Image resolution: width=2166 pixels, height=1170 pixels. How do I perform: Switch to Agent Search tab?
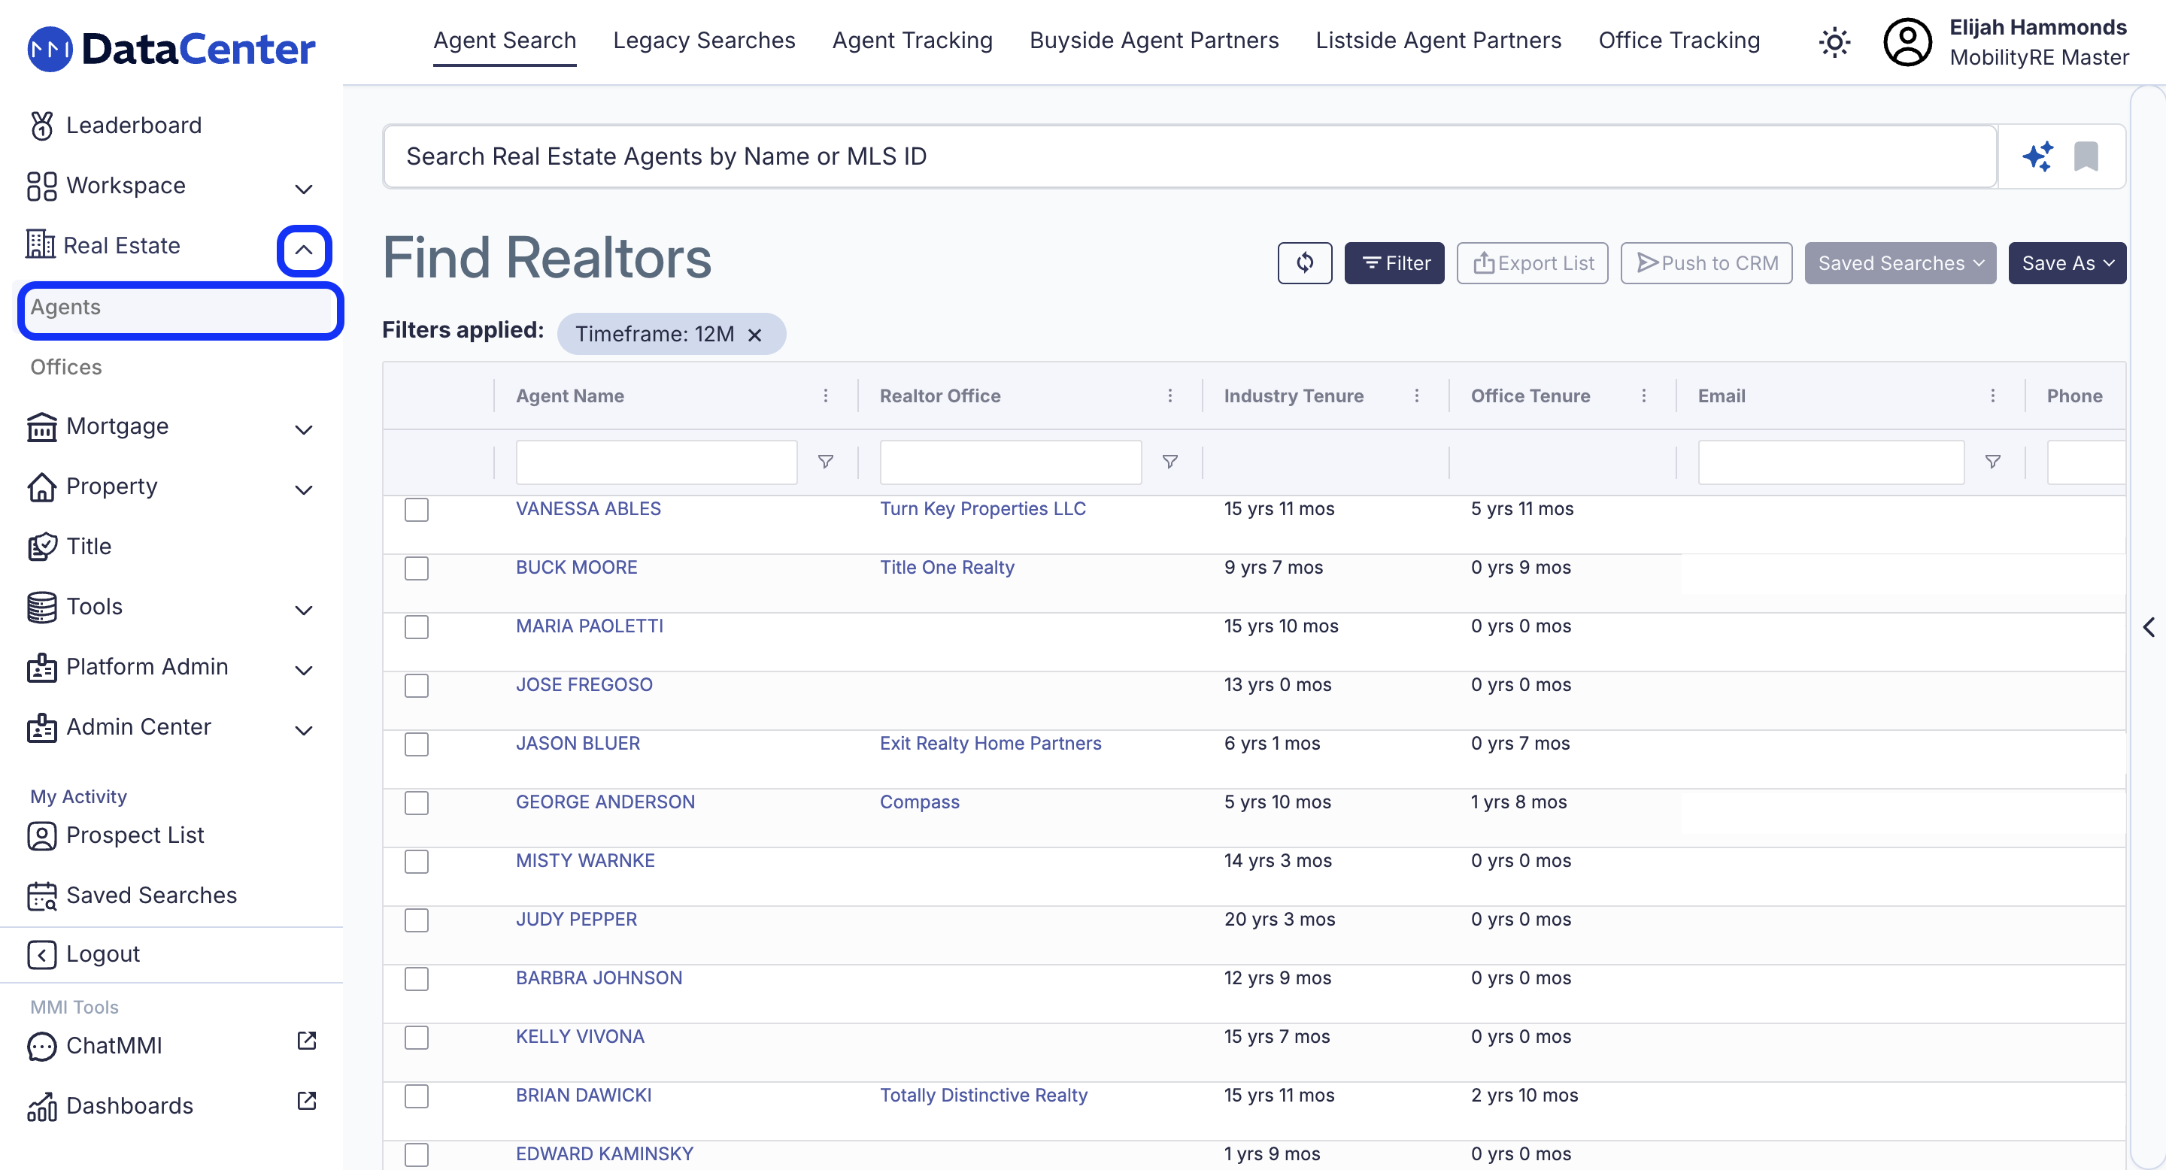505,41
